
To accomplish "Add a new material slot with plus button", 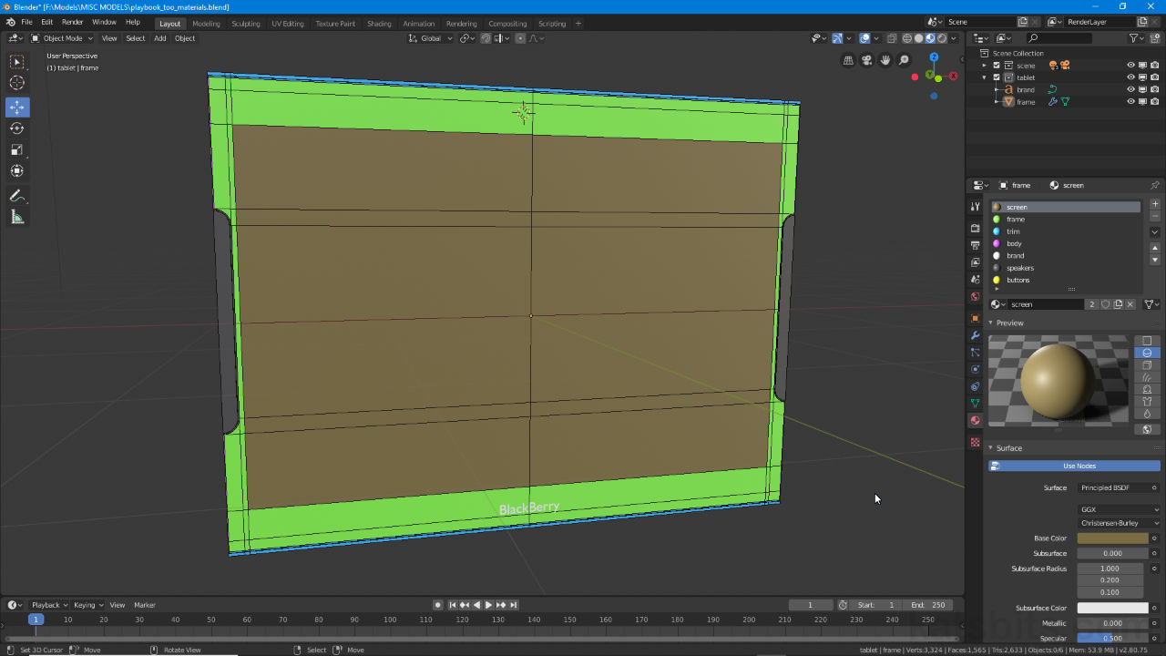I will [x=1155, y=203].
